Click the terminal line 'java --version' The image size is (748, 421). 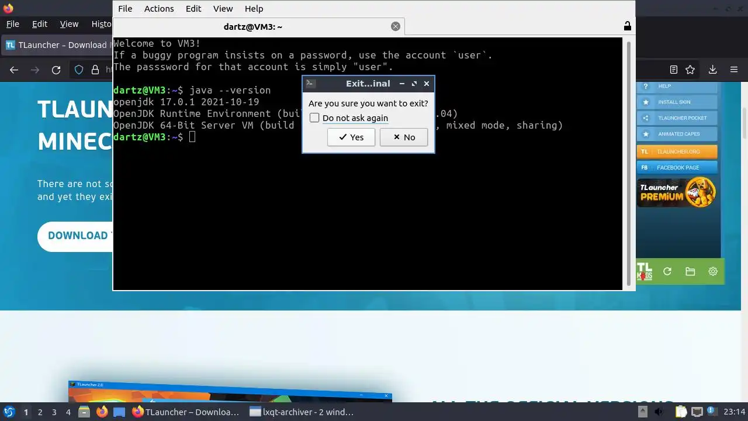pyautogui.click(x=230, y=90)
